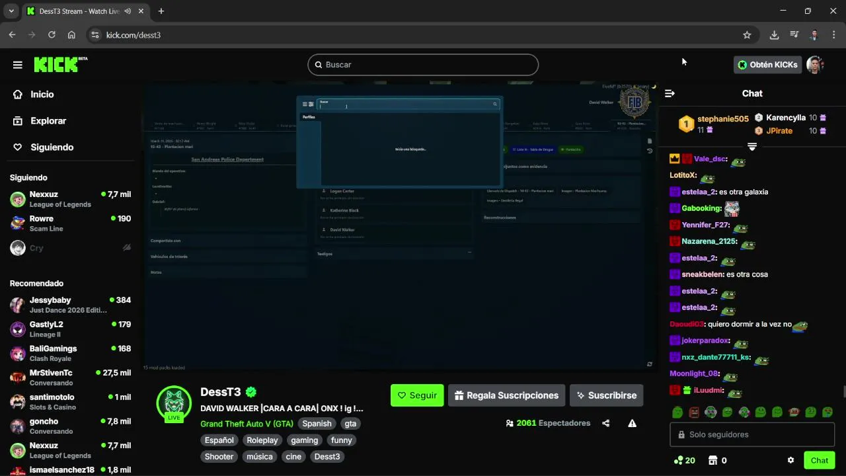Open Grand Theft Auto V (GTA) category link
Image resolution: width=846 pixels, height=476 pixels.
(247, 424)
